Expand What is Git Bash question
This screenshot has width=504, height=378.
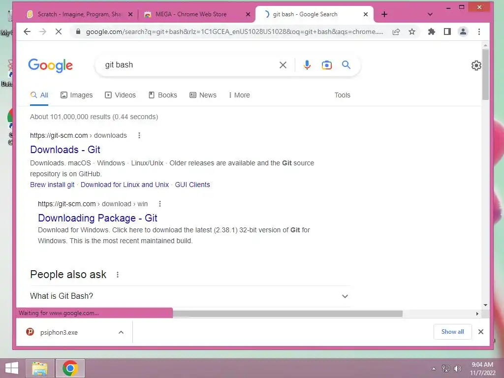(x=189, y=296)
